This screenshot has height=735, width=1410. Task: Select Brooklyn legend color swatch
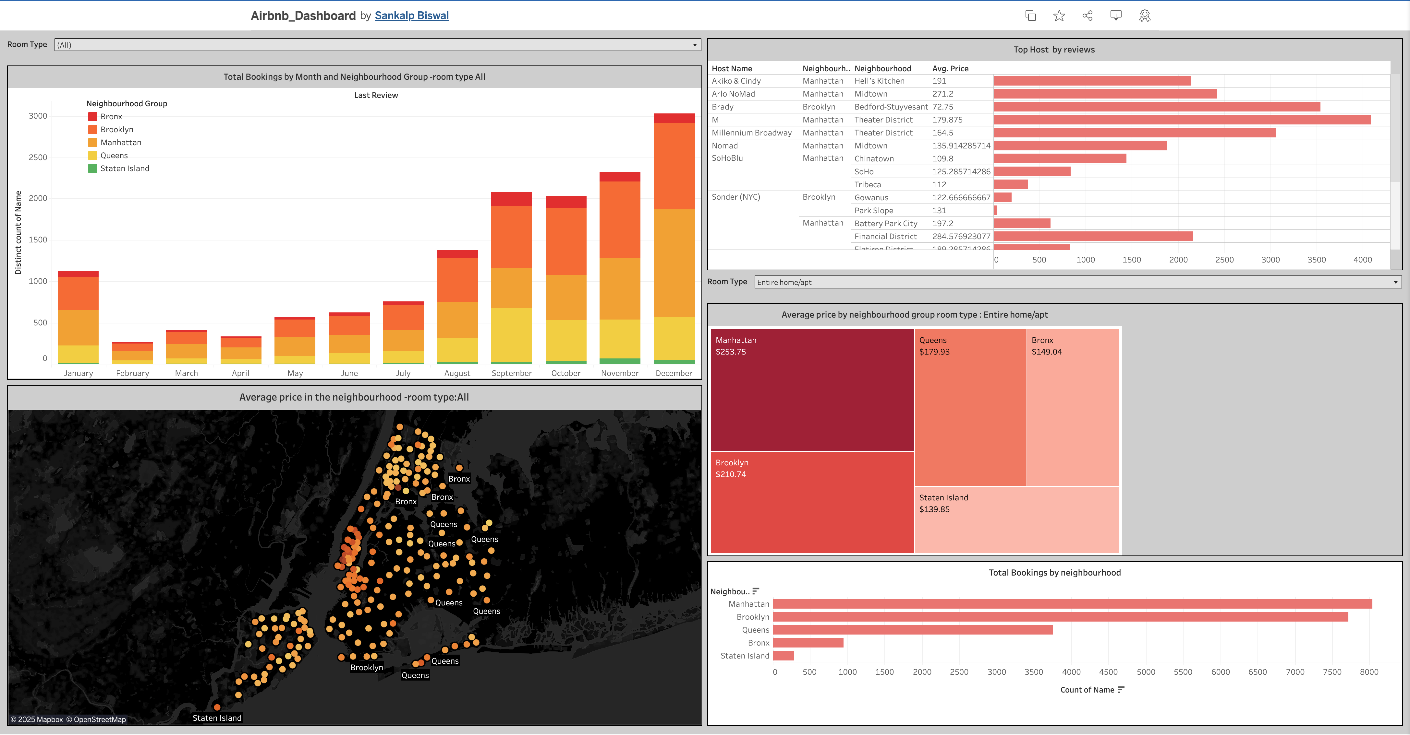(x=93, y=130)
